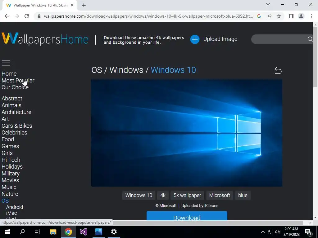The height and width of the screenshot is (238, 318).
Task: Click the 4k tag
Action: 163,195
